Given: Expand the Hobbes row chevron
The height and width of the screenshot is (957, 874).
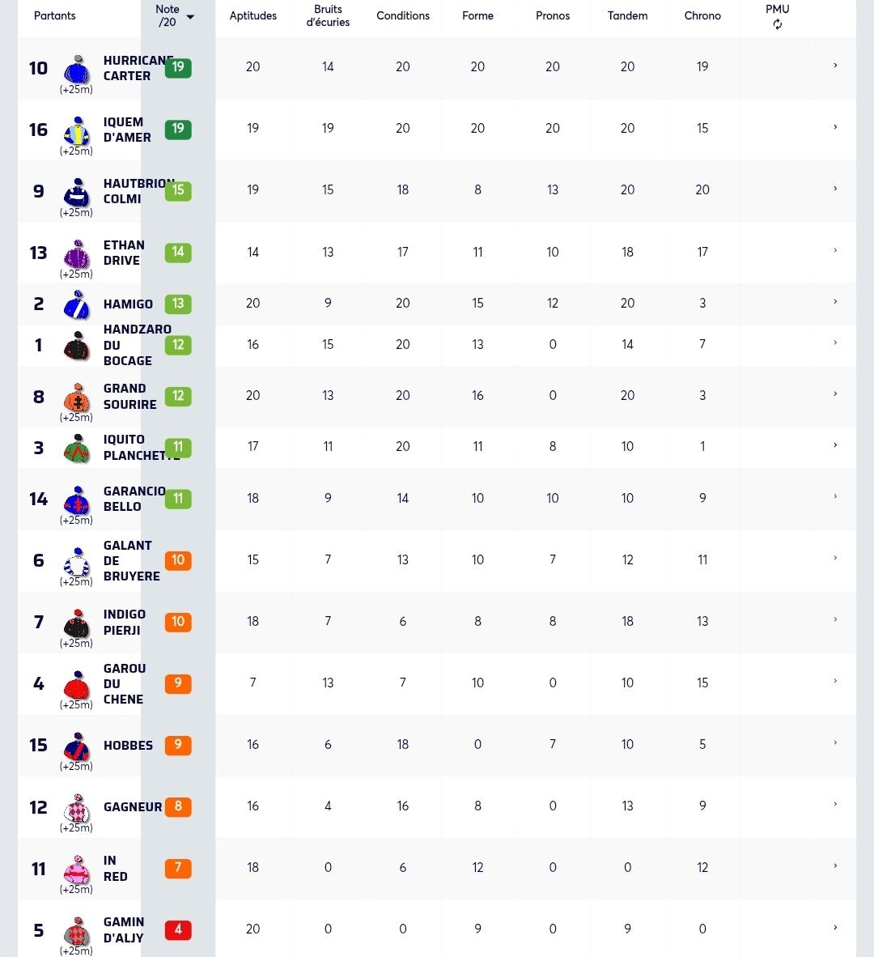Looking at the screenshot, I should click(835, 742).
